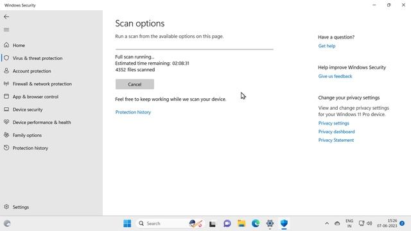Click the OneDrive cloud tray icon
411x231 pixels.
coord(337,223)
